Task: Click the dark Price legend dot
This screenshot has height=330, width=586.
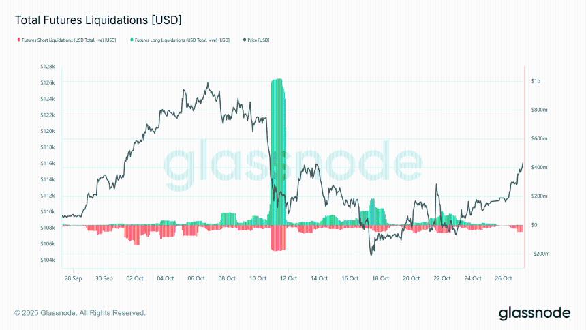Action: click(x=244, y=40)
